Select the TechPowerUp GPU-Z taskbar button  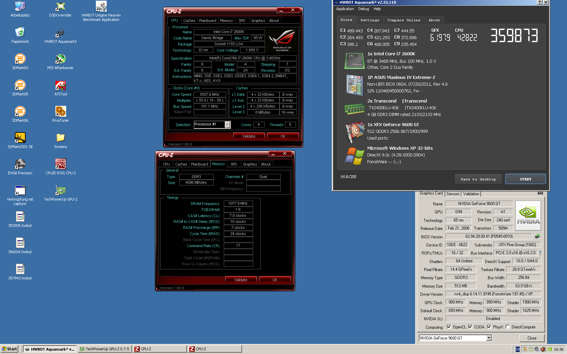105,349
